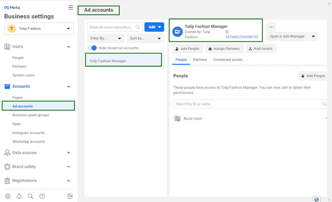Click the Accounts section label
This screenshot has width=332, height=202.
point(21,86)
